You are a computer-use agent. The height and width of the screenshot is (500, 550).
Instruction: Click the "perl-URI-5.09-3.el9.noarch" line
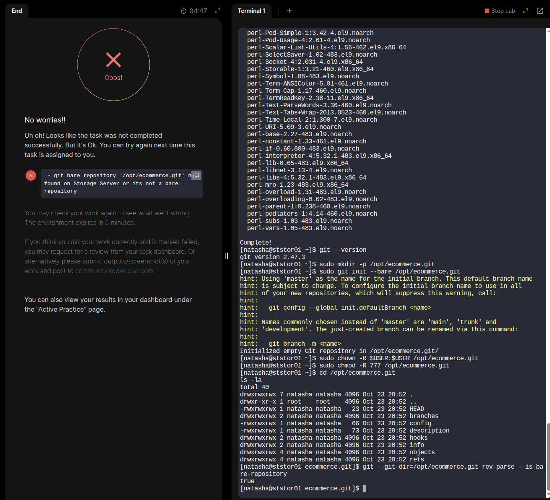(x=294, y=127)
